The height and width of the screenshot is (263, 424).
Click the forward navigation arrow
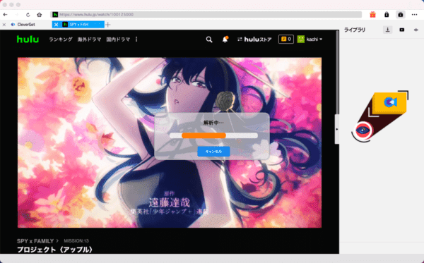(x=17, y=15)
